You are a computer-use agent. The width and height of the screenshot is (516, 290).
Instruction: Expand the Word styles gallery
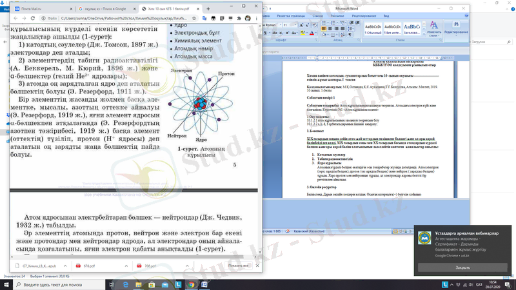[424, 32]
